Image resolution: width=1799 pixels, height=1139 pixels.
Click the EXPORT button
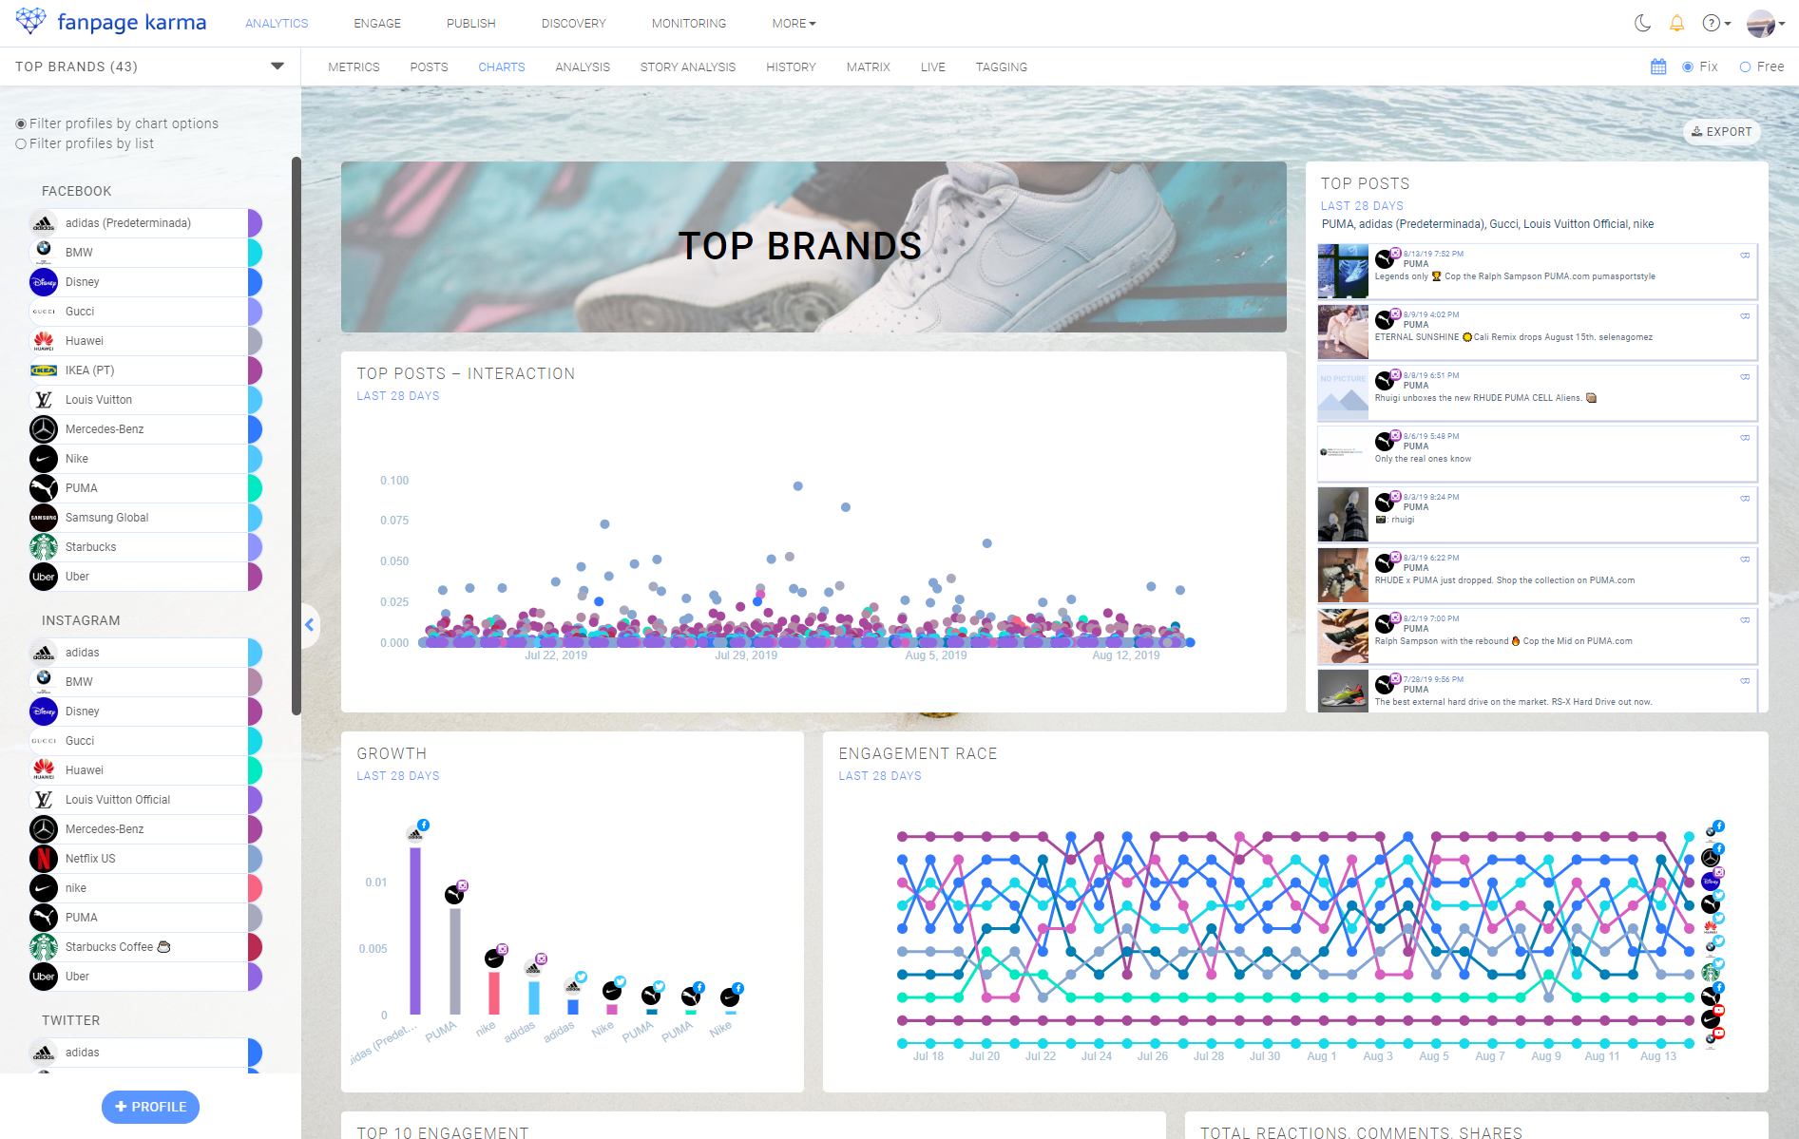coord(1721,132)
